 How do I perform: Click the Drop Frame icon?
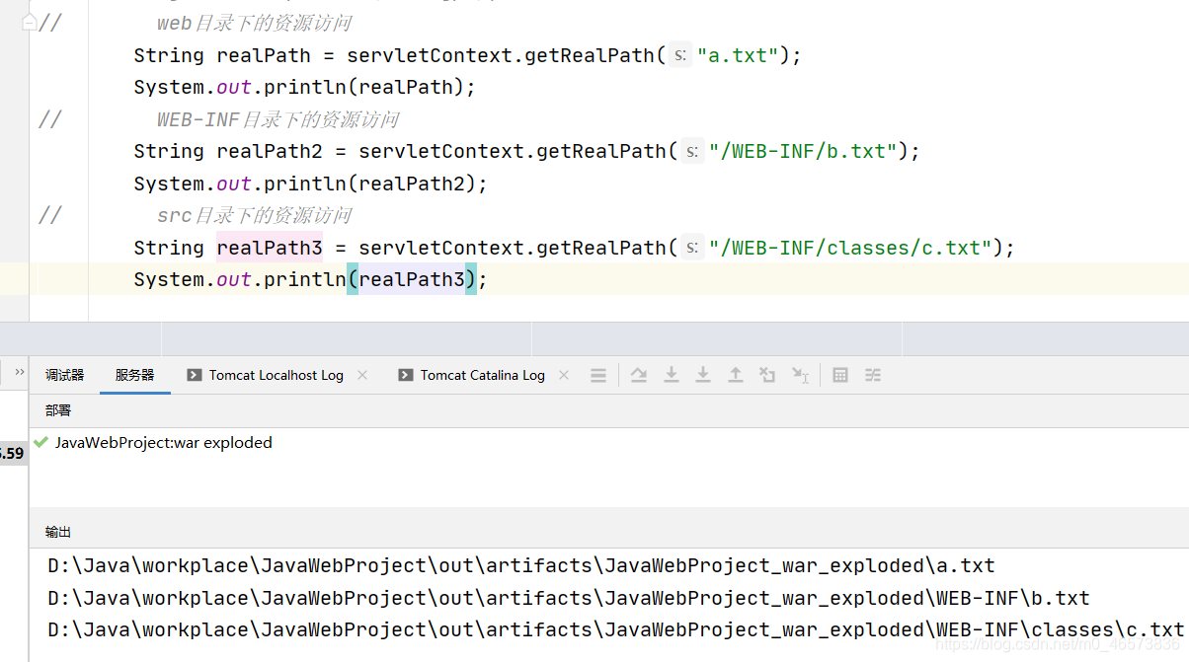pos(767,375)
